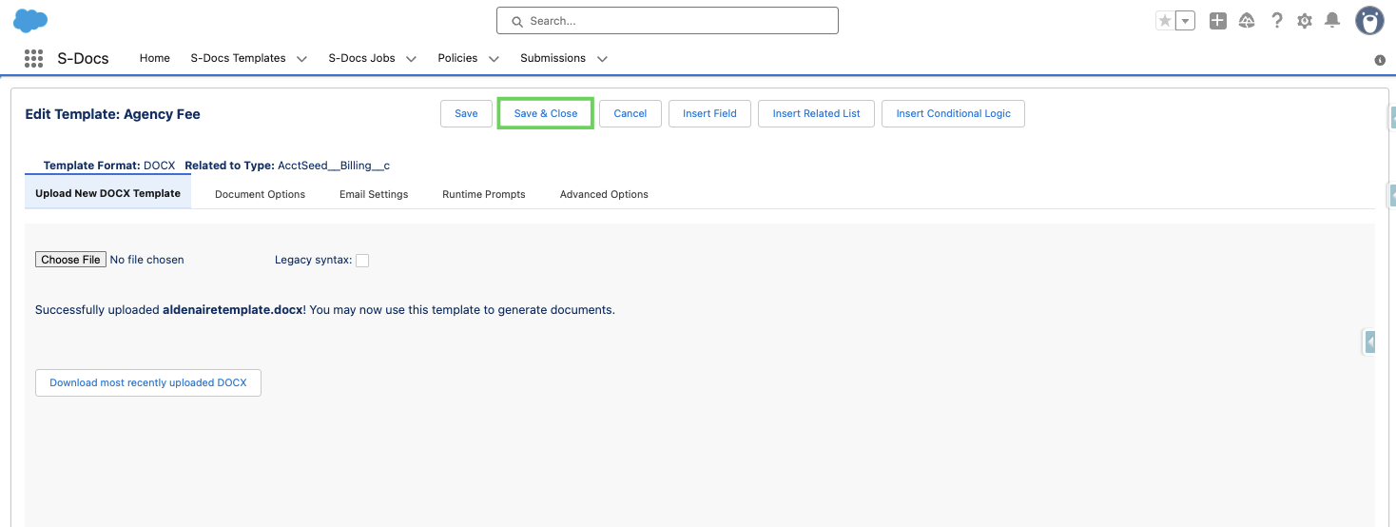
Task: Expand the collapsed side panel arrow
Action: pos(1370,341)
